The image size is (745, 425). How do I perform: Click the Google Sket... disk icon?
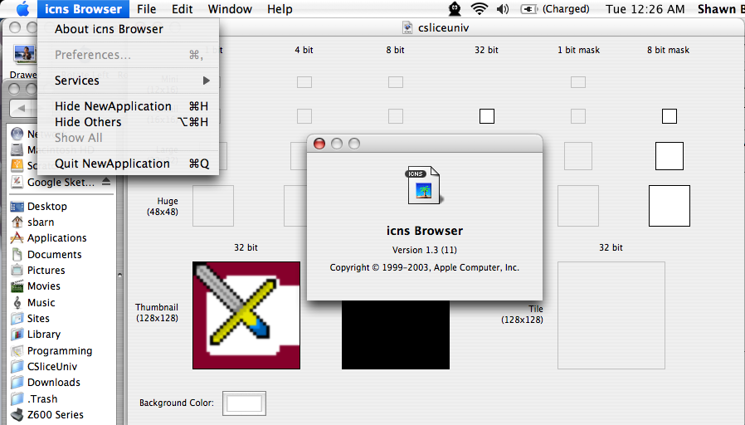pos(17,182)
